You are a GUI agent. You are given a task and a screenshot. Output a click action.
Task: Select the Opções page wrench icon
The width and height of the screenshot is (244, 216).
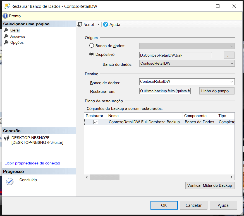[x=6, y=42]
